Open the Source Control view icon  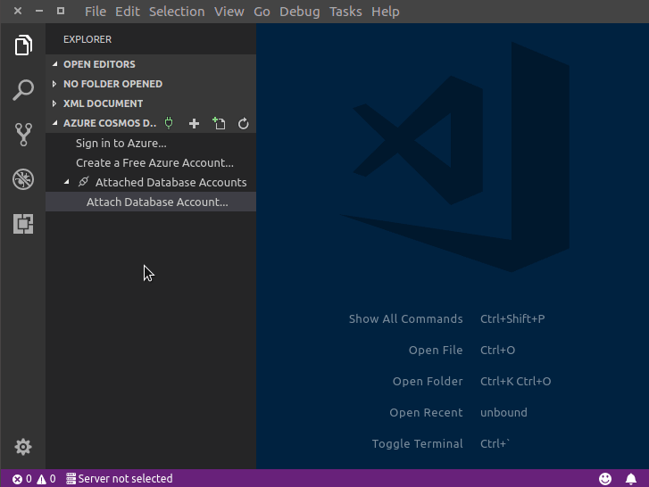23,135
